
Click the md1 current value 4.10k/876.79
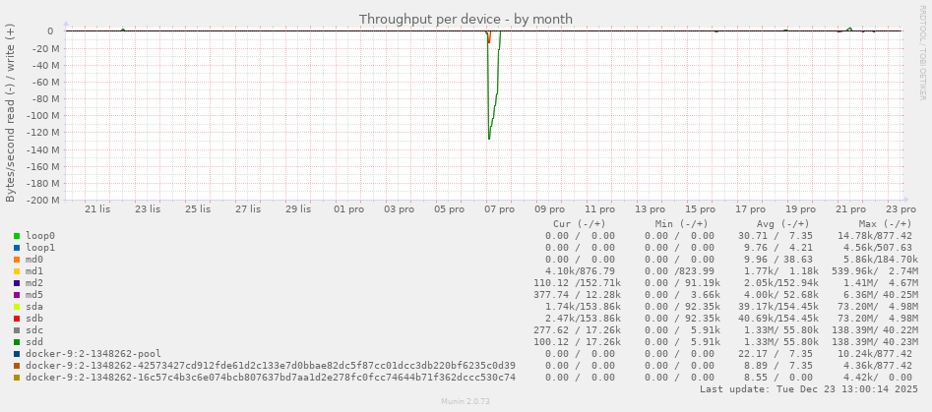click(580, 271)
